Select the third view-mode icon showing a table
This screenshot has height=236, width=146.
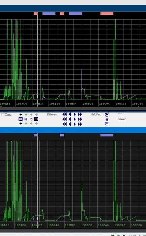pyautogui.click(x=31, y=119)
